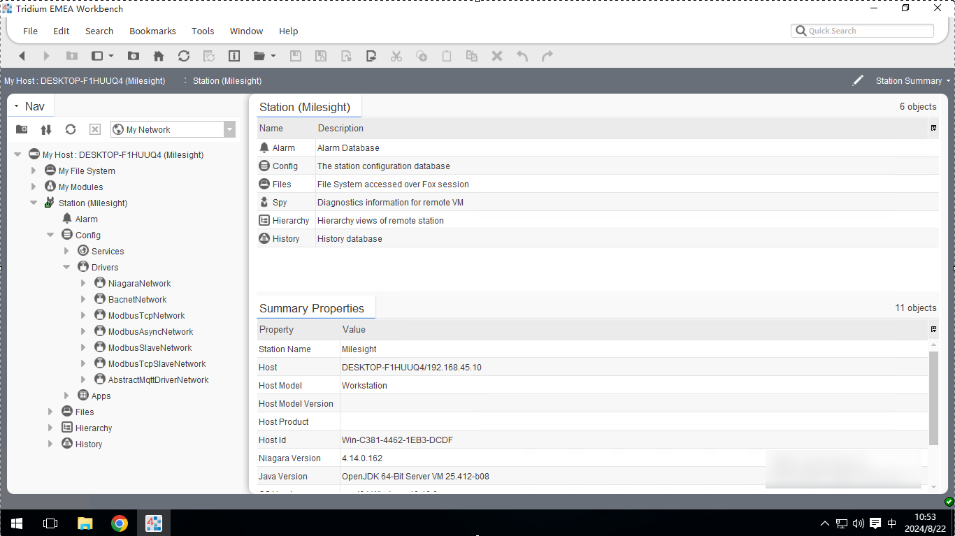Select the Alarm bell icon in the Nav tree

pos(67,219)
